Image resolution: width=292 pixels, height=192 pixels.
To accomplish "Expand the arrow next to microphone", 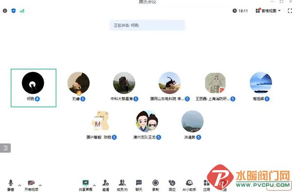I will pos(19,185).
